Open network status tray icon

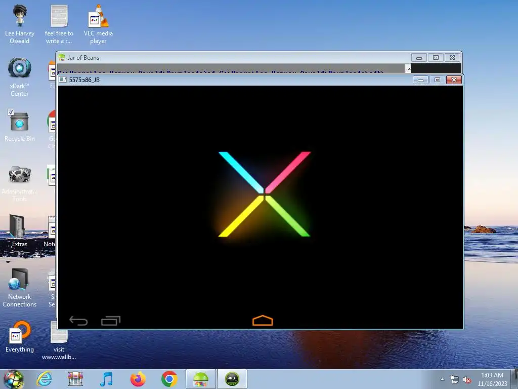(x=455, y=380)
